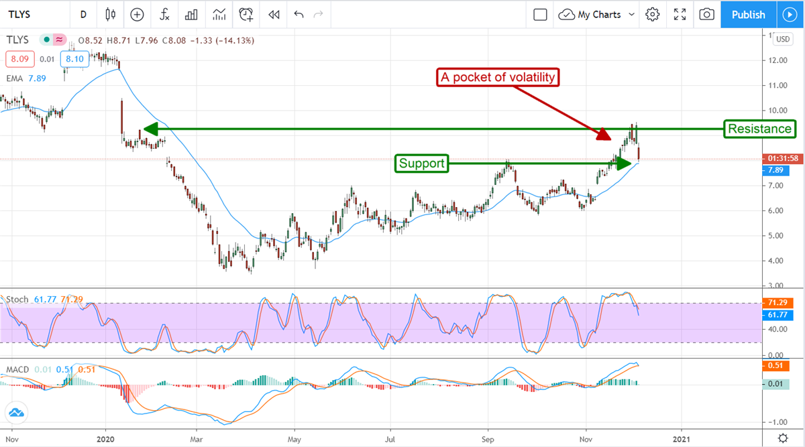The height and width of the screenshot is (447, 805).
Task: Start Bar Replay with the rewind icon
Action: [273, 14]
